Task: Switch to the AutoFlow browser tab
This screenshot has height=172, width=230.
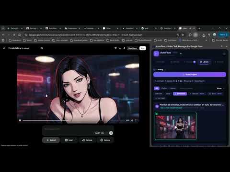Action: coord(53,28)
